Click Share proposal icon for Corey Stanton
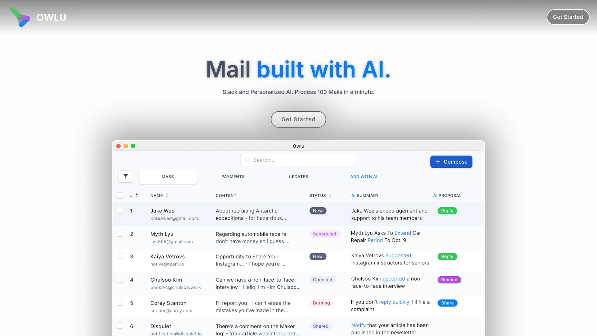This screenshot has height=336, width=597. pos(447,303)
